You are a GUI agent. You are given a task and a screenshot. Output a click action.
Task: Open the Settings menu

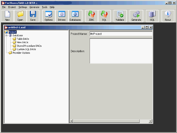pos(23,7)
